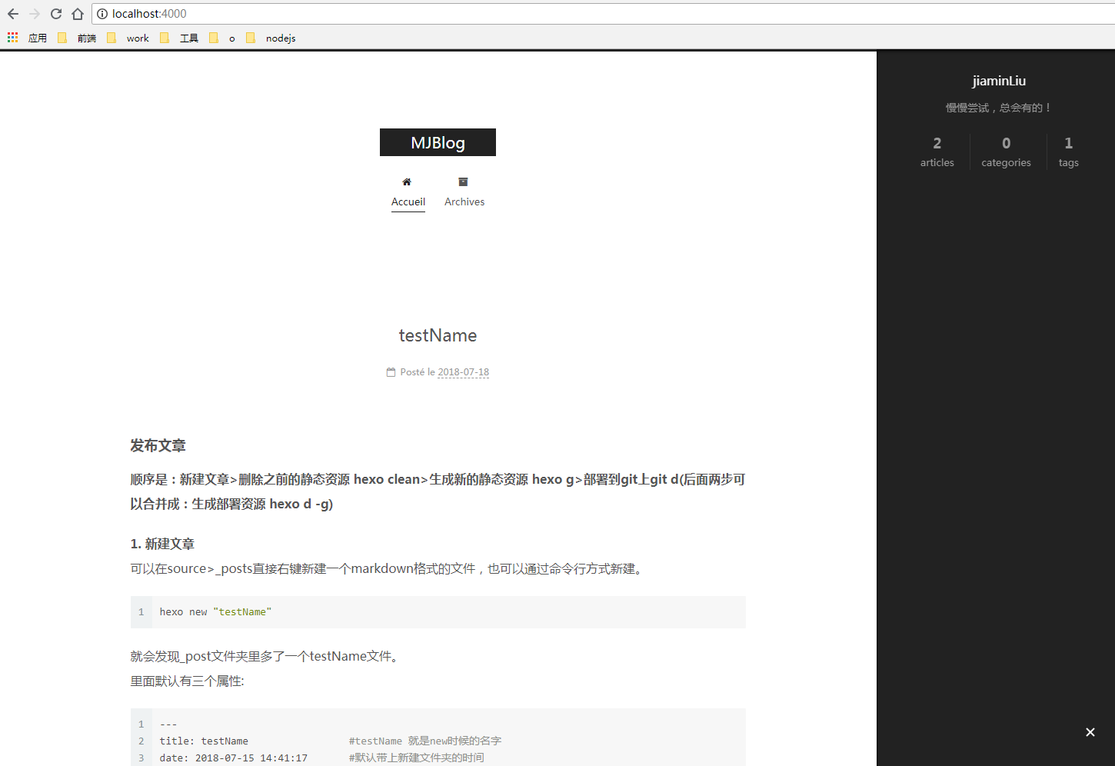
Task: View site info icon in address bar
Action: pos(102,14)
